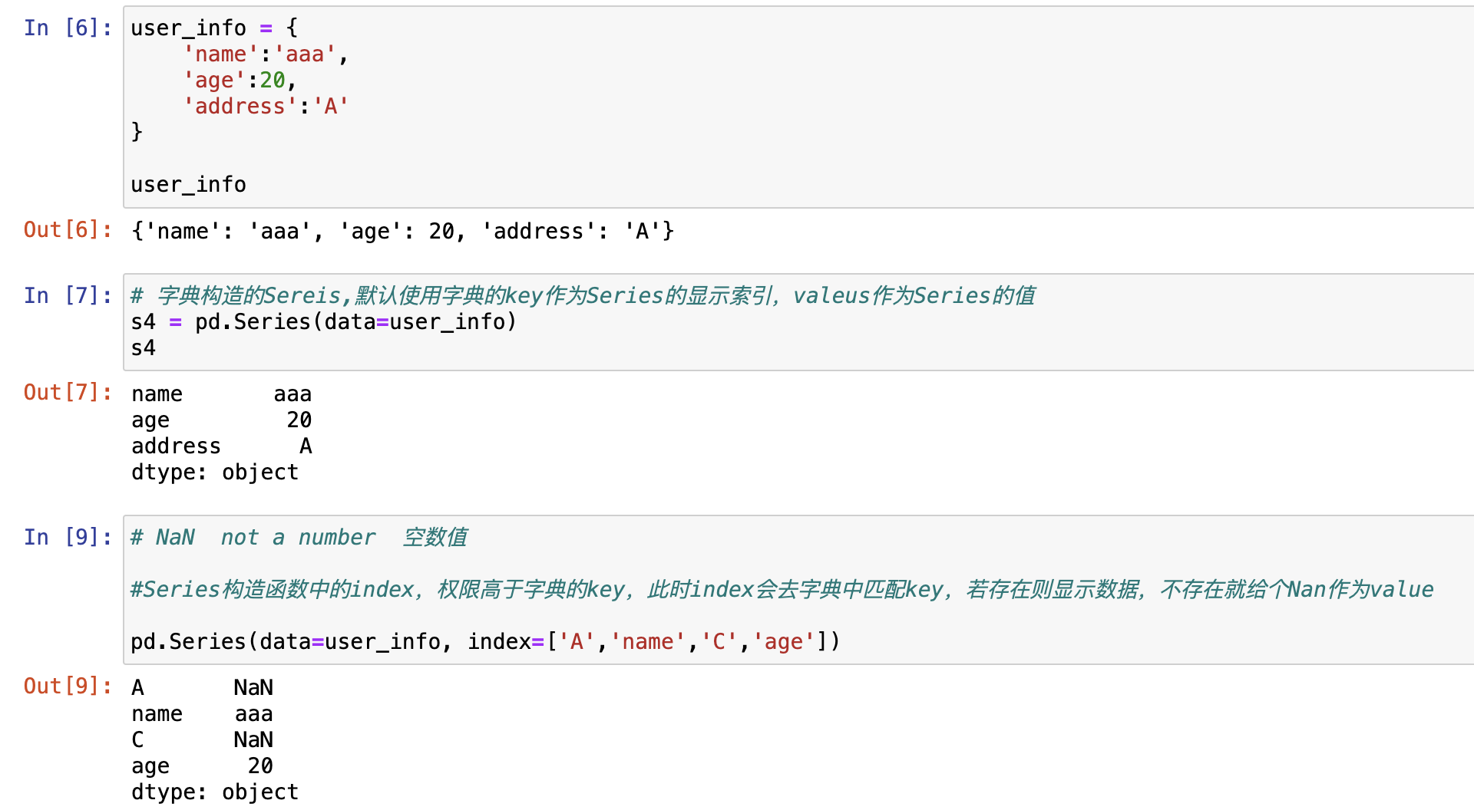Screen dimensions: 1474x810
Task: Select the Out[6] dictionary output text
Action: 402,231
